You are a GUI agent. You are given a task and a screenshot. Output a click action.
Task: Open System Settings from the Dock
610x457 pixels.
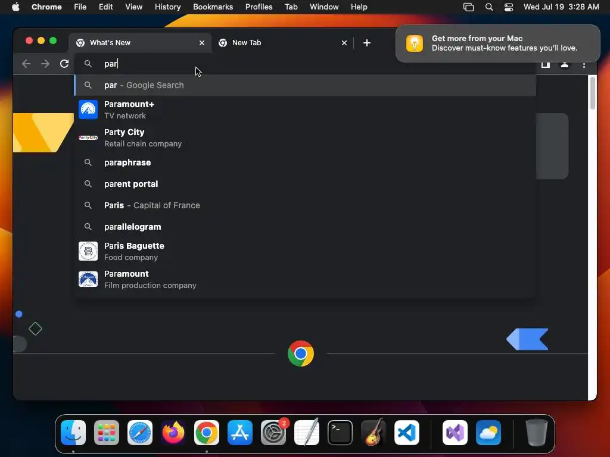coord(273,433)
